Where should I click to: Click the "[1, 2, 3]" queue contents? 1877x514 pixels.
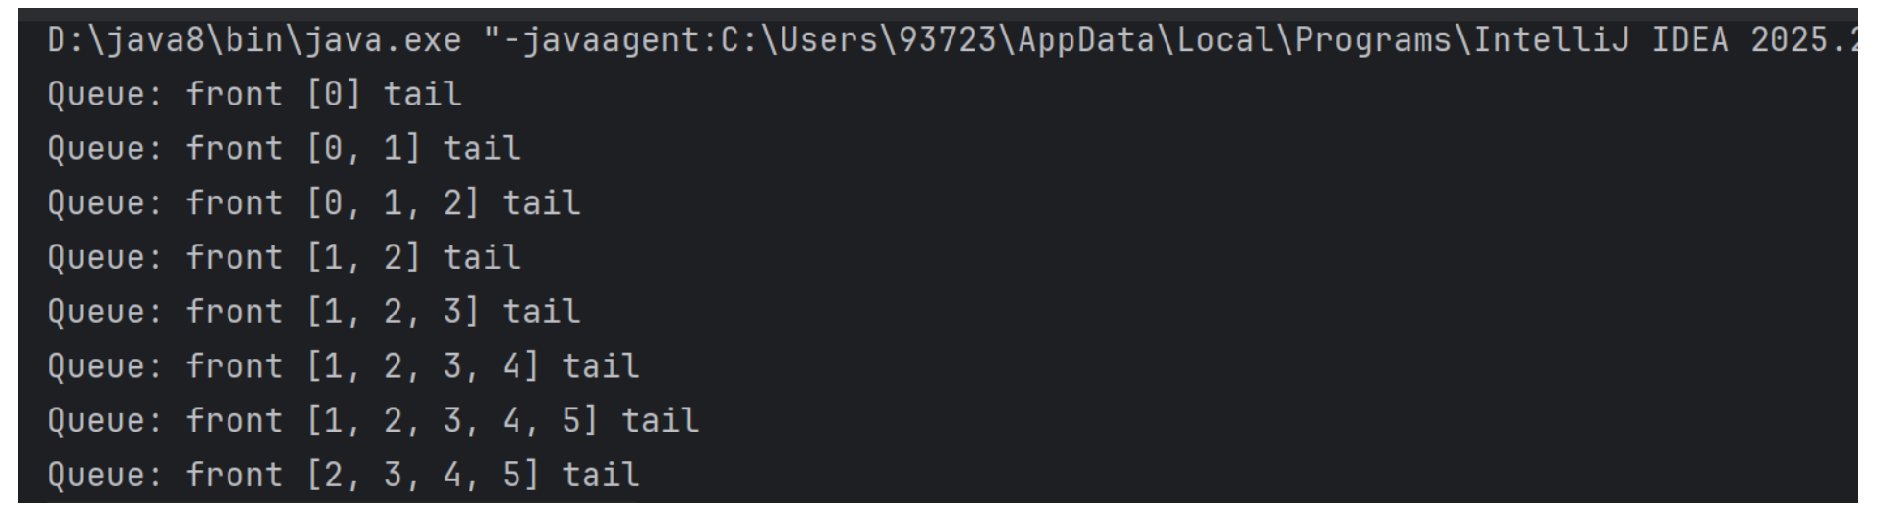[x=393, y=312]
